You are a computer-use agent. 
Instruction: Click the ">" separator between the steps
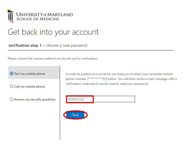44,45
